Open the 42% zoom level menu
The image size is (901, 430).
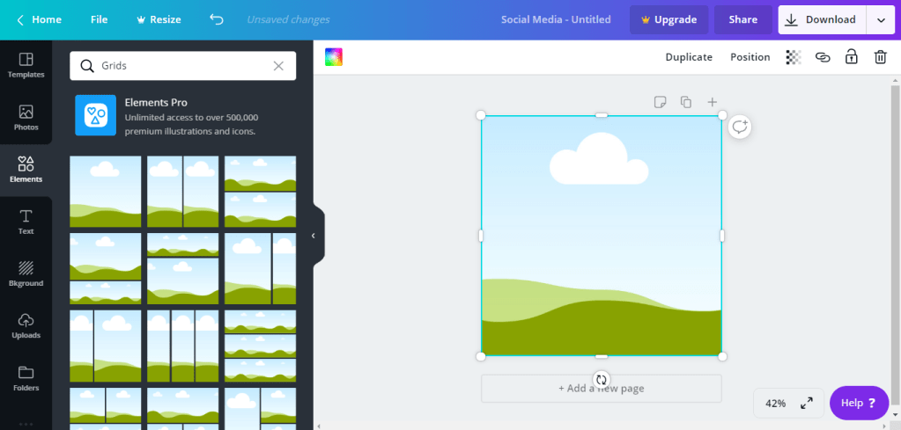click(775, 403)
